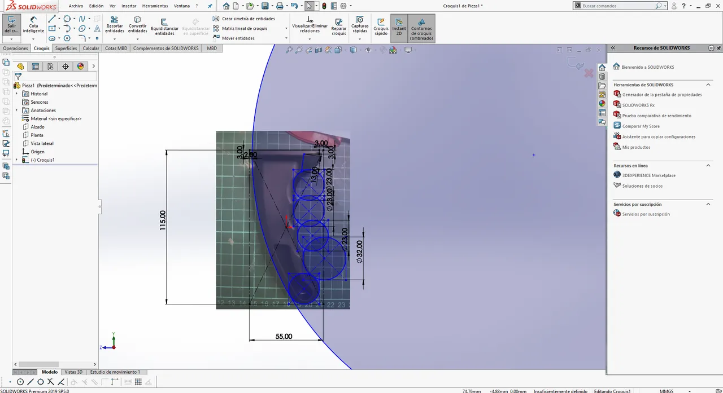
Task: Select the Corner Rectangle tool
Action: (x=52, y=28)
